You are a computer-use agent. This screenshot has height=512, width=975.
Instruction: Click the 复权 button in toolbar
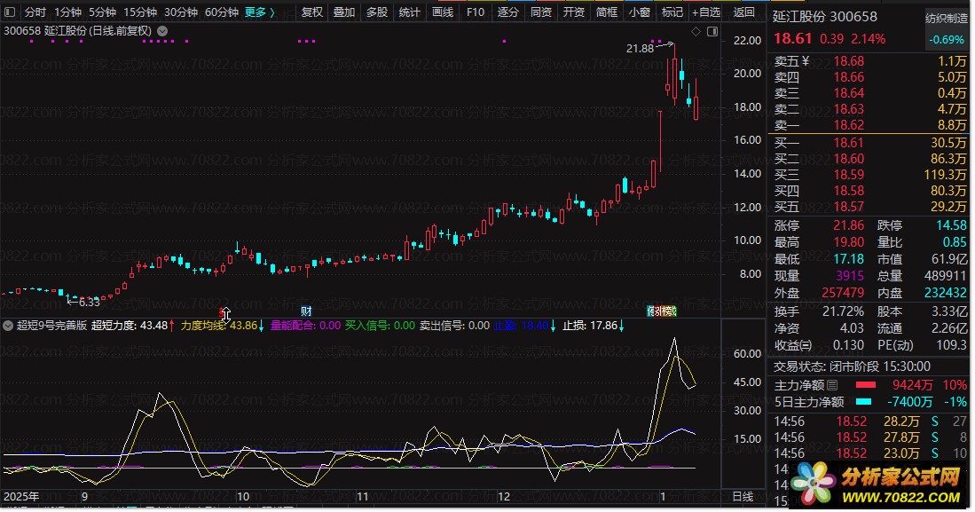[312, 12]
